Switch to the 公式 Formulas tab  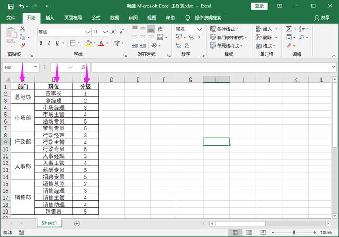pyautogui.click(x=96, y=17)
